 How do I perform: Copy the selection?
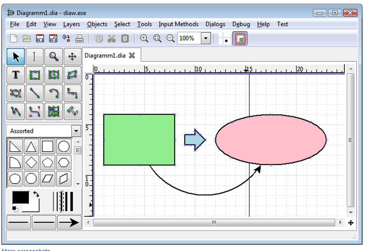(99, 38)
